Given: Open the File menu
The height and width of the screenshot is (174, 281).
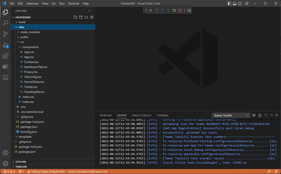Looking at the screenshot, I should (x=12, y=3).
